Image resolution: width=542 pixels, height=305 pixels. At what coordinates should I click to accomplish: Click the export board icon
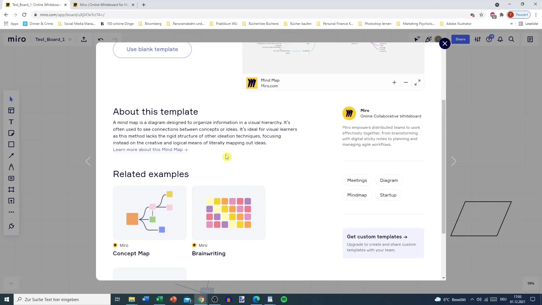pyautogui.click(x=84, y=39)
